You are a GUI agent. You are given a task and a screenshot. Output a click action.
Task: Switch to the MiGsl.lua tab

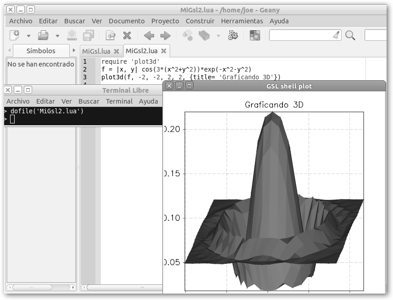click(96, 51)
